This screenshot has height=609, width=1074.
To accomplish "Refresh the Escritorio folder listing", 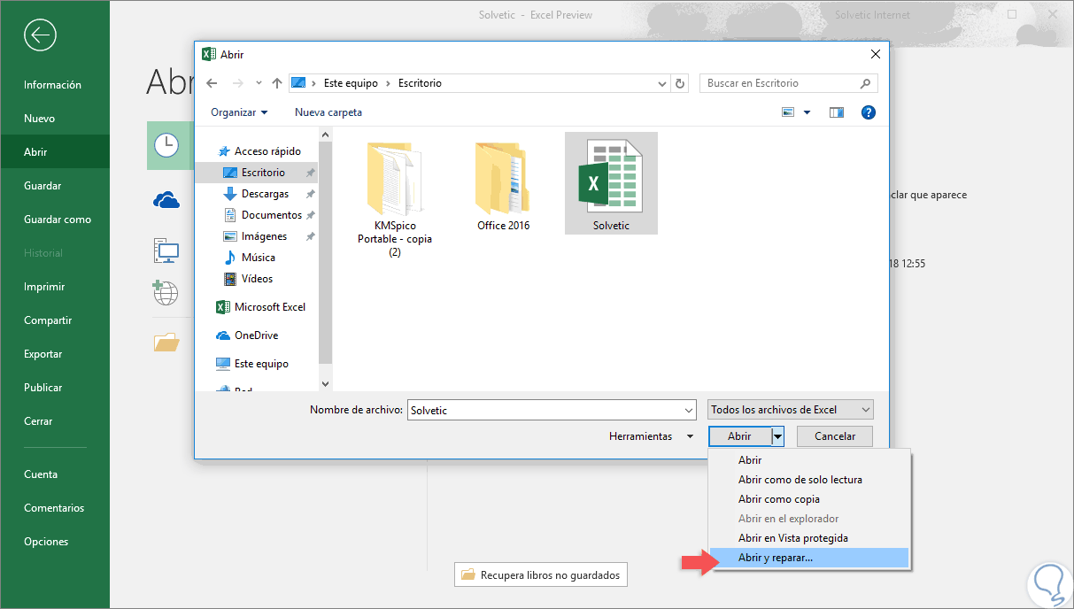I will (x=680, y=83).
